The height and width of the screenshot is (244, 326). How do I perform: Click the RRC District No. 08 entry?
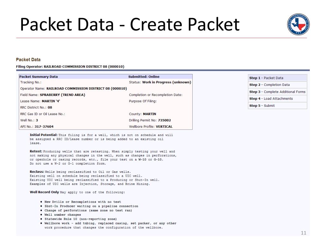(x=36, y=107)
